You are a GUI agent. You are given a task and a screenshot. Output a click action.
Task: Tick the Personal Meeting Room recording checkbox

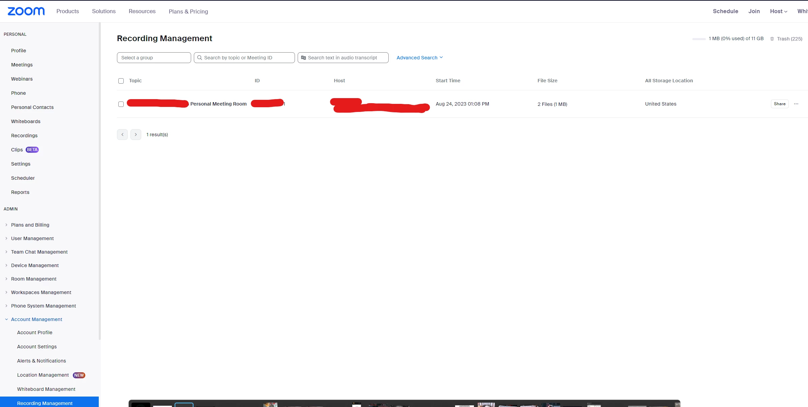point(121,104)
